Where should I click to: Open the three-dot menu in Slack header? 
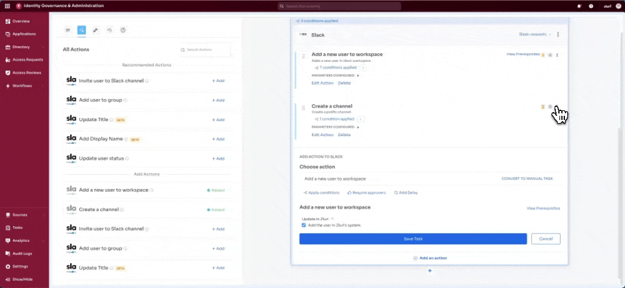[x=558, y=35]
